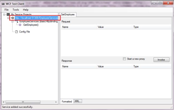The width and height of the screenshot is (174, 110).
Task: Click the GetEmployee() operation icon
Action: [x=20, y=25]
